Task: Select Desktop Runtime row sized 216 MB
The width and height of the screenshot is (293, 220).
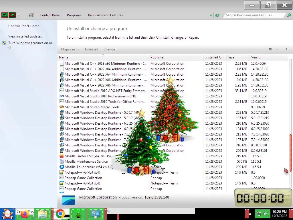Action: (172, 145)
